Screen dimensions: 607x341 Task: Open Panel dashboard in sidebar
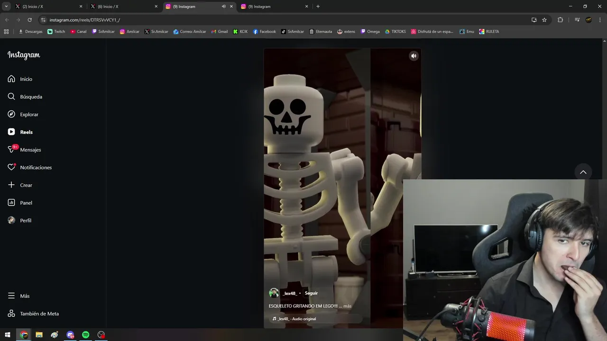(20, 203)
